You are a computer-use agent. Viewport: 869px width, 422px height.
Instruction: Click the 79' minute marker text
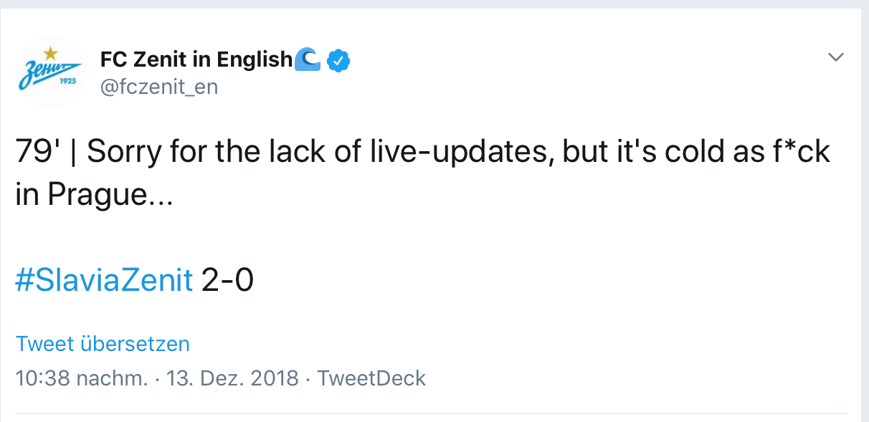click(x=39, y=152)
